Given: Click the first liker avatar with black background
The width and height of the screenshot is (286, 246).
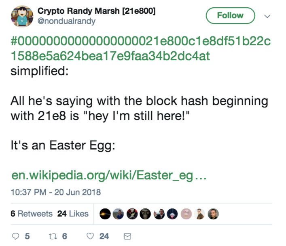Looking at the screenshot, I should (x=106, y=214).
